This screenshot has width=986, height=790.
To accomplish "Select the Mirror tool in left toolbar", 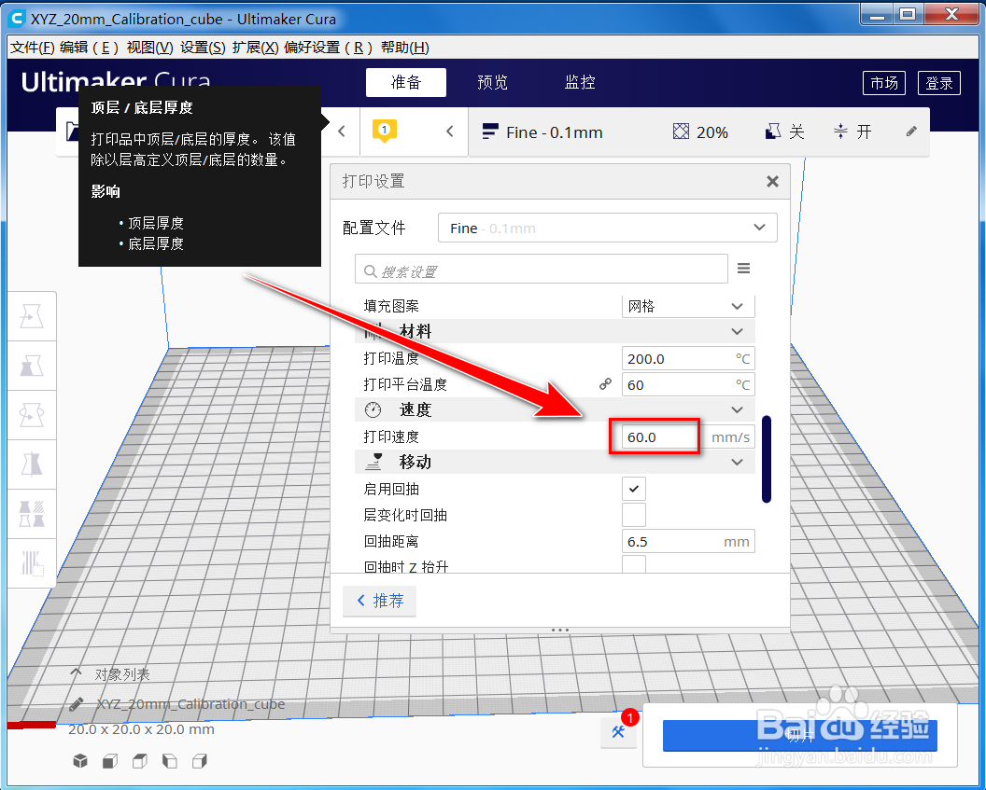I will point(32,464).
